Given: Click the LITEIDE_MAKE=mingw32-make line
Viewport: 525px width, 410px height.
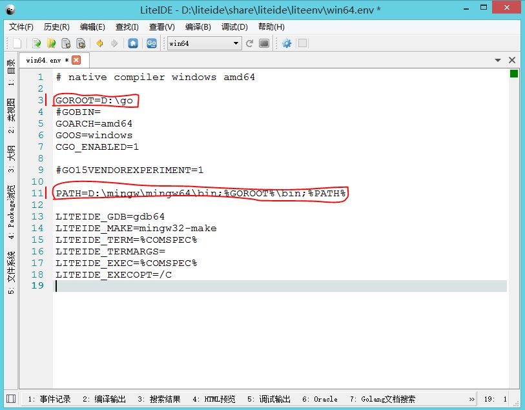Looking at the screenshot, I should point(136,229).
